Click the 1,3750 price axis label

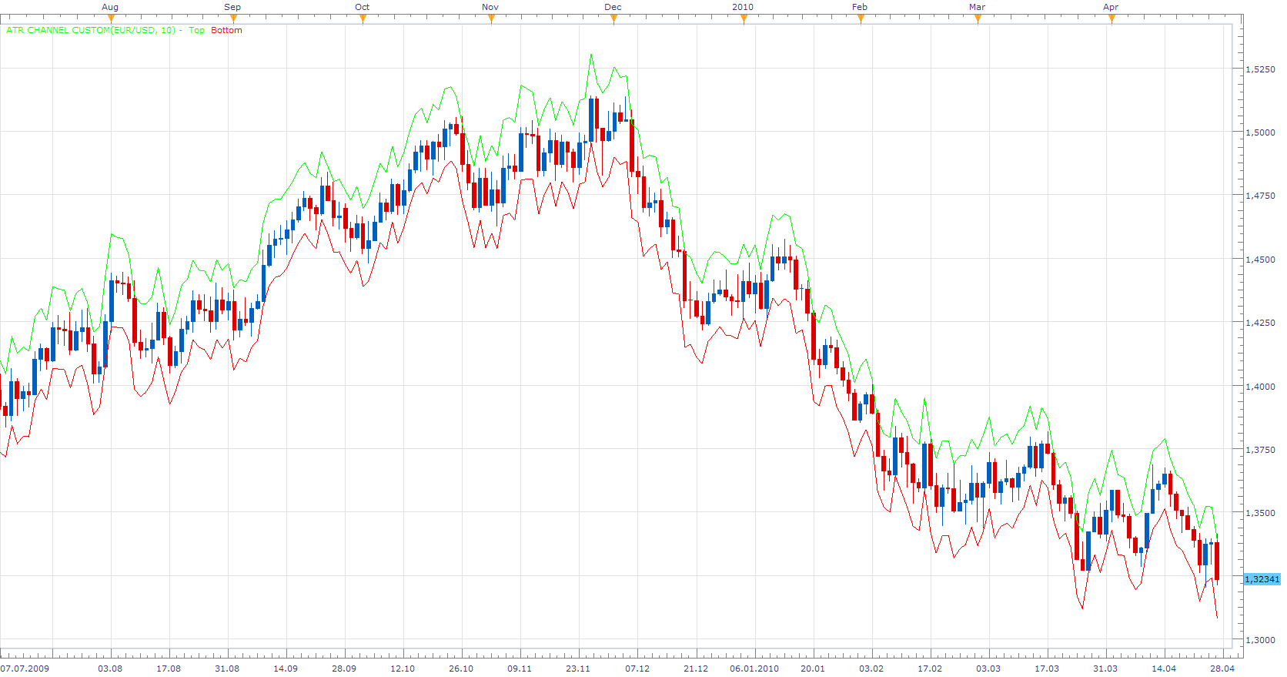(1260, 450)
